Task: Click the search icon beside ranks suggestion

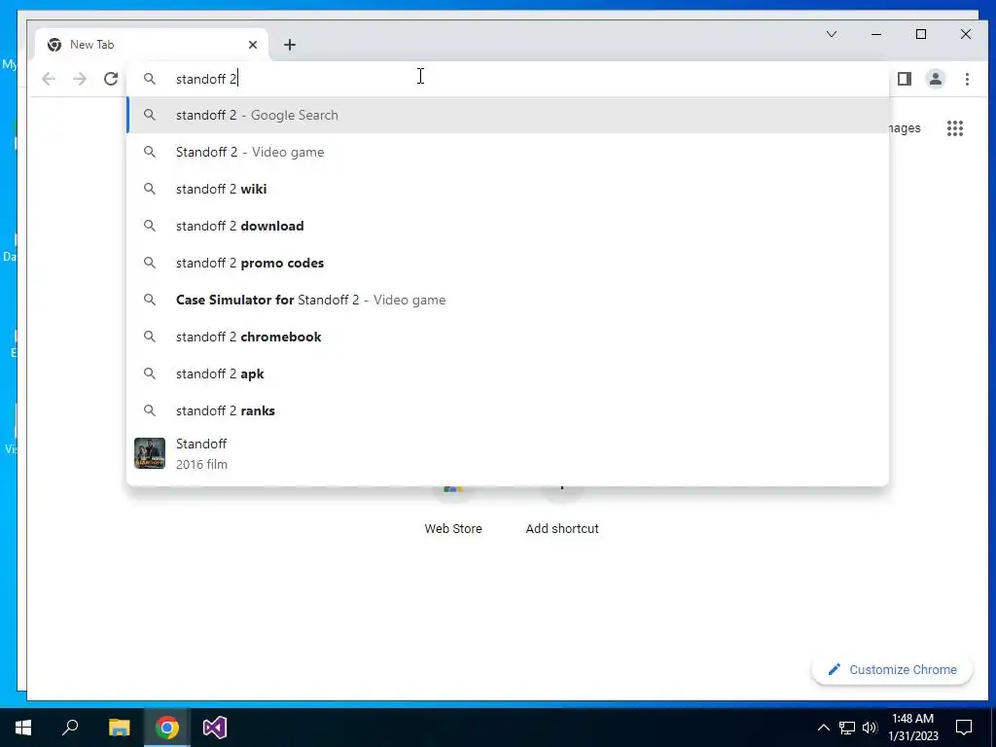Action: 149,410
